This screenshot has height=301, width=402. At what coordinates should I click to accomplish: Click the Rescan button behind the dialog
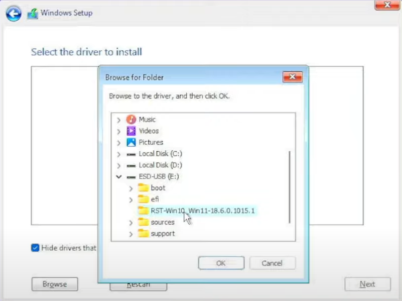139,286
